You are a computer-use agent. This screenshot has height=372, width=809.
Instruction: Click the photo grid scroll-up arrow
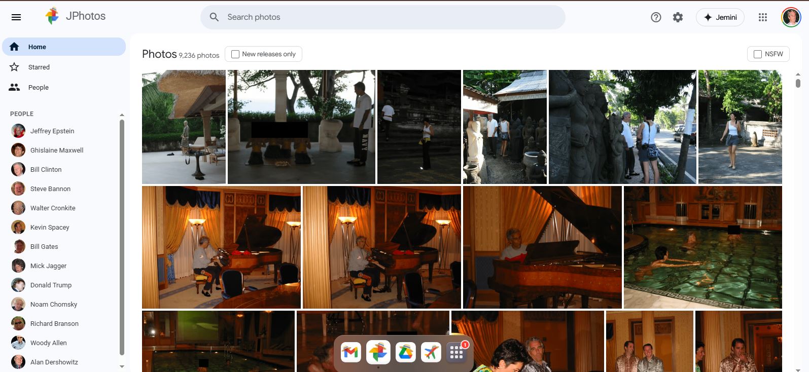tap(798, 75)
